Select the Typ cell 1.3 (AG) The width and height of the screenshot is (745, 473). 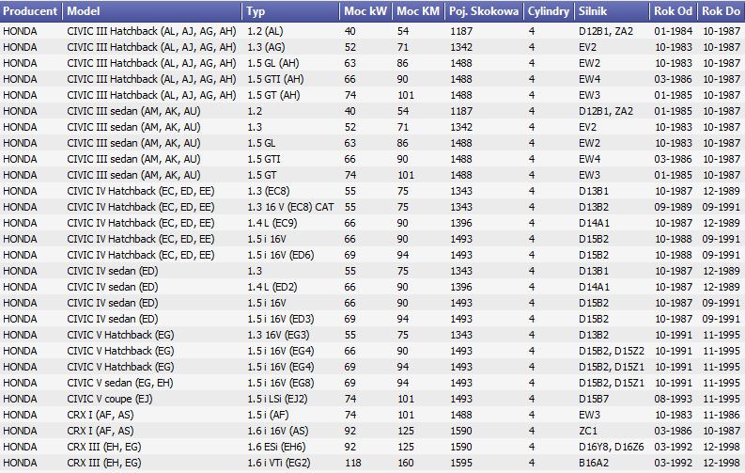pos(266,48)
